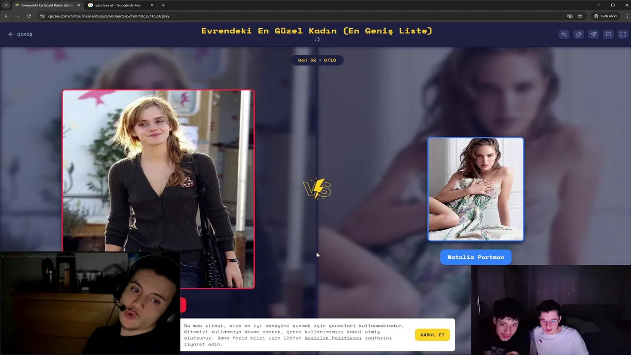The height and width of the screenshot is (355, 631).
Task: Click the 'Son 32 • 8/16' round indicator
Action: (317, 60)
